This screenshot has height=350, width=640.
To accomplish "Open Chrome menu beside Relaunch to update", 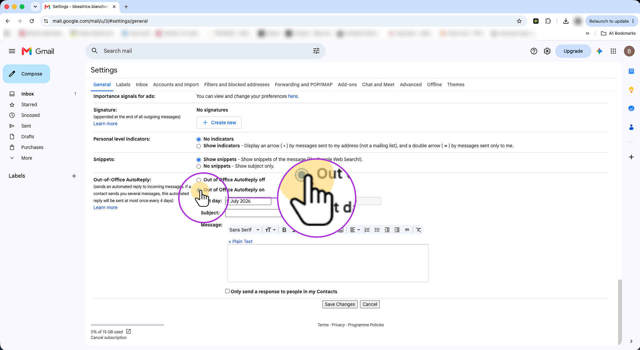I will pyautogui.click(x=633, y=21).
